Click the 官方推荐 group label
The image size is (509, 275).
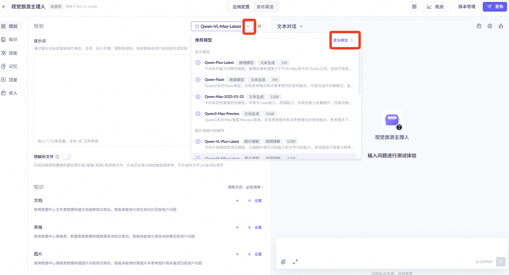click(202, 52)
